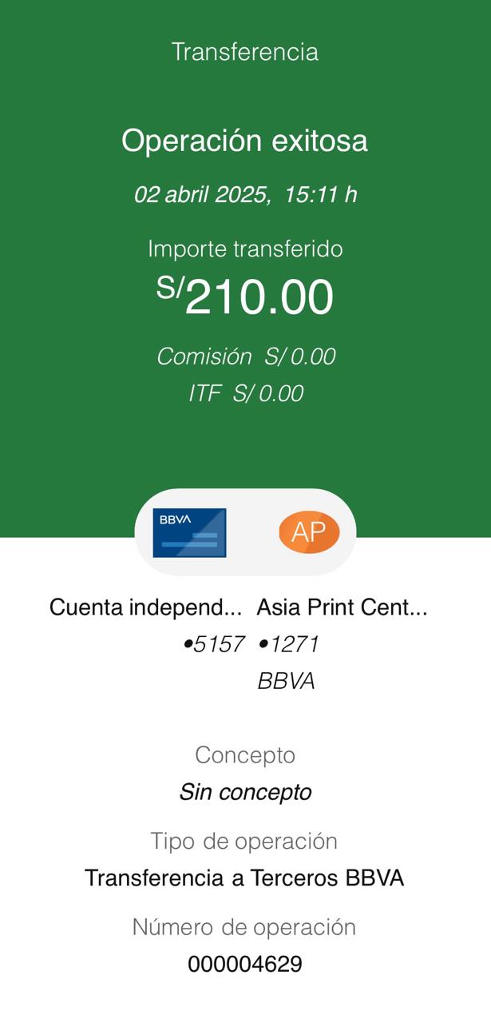Image resolution: width=491 pixels, height=1023 pixels.
Task: Tap the Tipo de operación label
Action: click(x=245, y=841)
